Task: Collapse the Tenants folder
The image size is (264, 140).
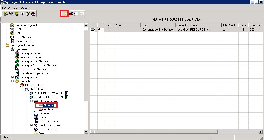Action: click(x=12, y=81)
